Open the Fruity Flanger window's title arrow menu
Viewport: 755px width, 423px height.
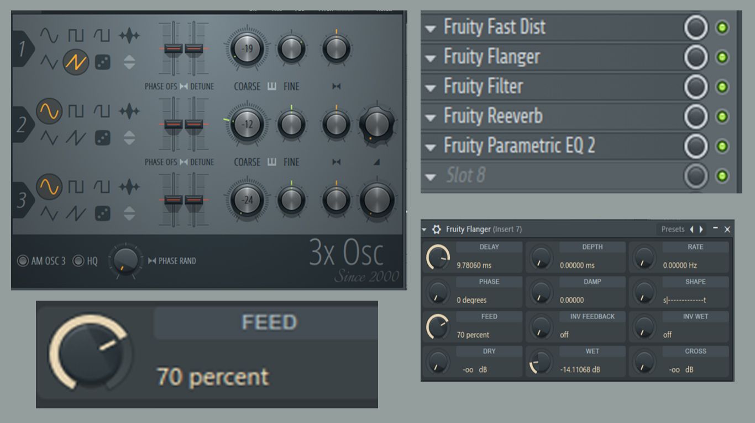424,229
